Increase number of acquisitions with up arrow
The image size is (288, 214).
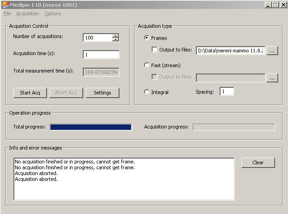tap(115, 36)
